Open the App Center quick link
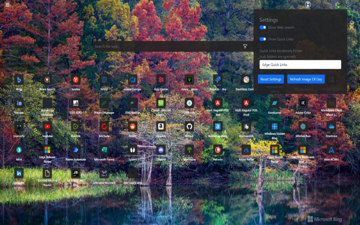 161,80
